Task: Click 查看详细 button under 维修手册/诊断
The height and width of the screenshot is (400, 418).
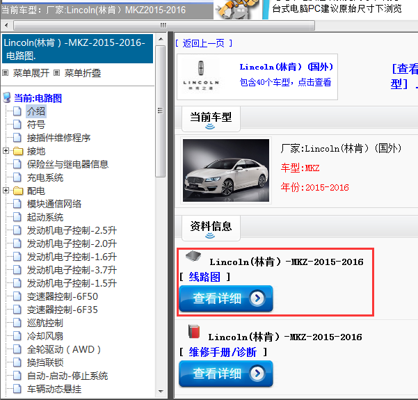Action: 226,374
